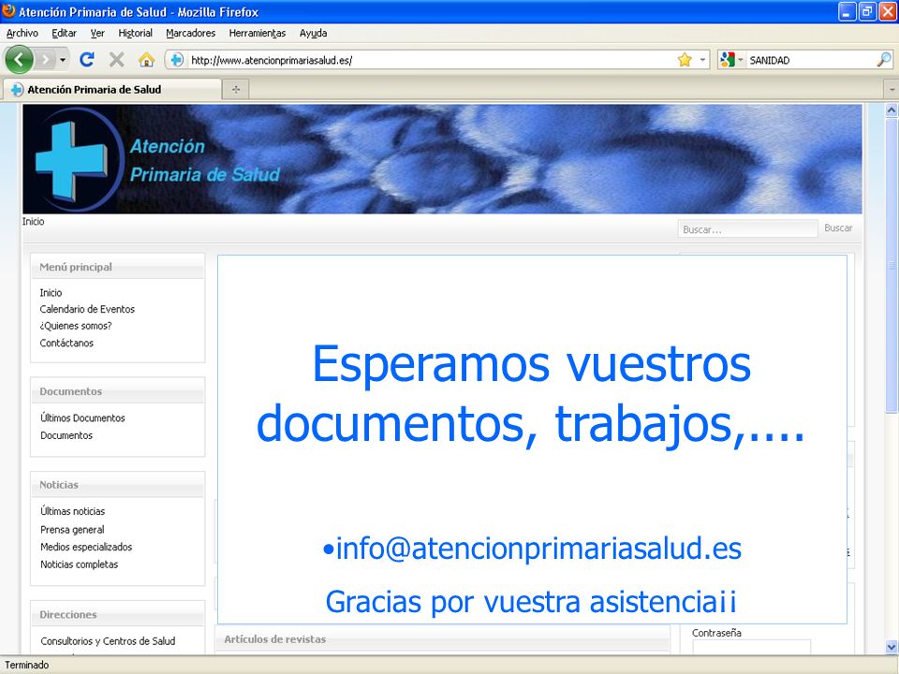
Task: Click the blue cross site logo
Action: (71, 161)
